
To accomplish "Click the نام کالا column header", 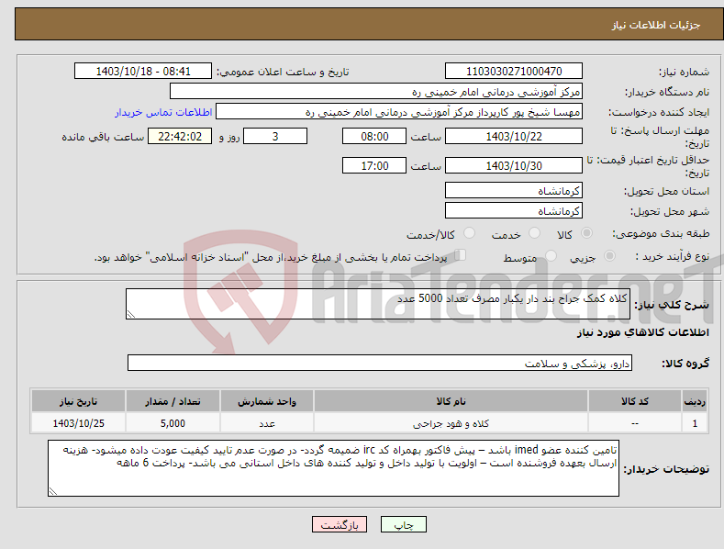I will (x=451, y=401).
